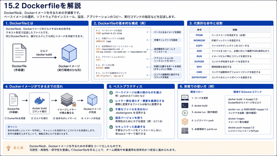Image resolution: width=277 pixels, height=156 pixels.
Task: Click the 外部に公開するポートを指定 annotation
Action: point(167,68)
